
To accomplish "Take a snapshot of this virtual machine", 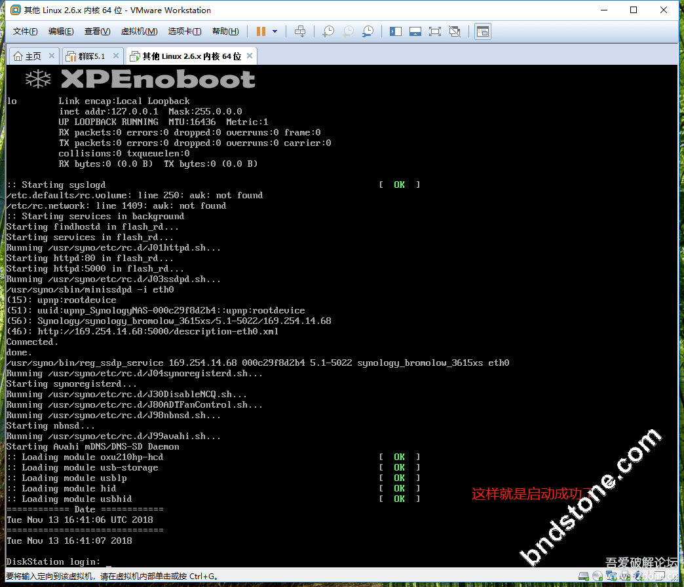I will (x=328, y=31).
